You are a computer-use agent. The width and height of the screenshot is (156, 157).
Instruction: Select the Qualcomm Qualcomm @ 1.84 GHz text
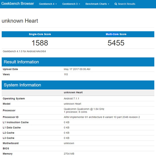(x=84, y=109)
